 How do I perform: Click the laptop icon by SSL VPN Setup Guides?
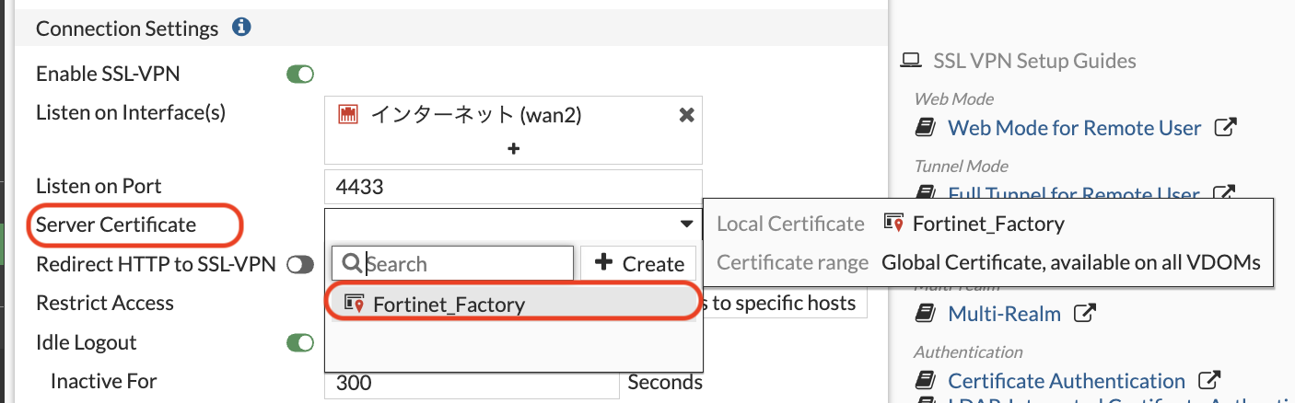911,61
